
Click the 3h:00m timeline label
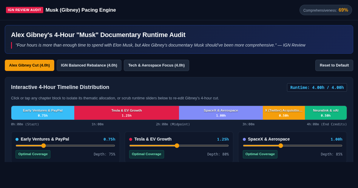249,124
